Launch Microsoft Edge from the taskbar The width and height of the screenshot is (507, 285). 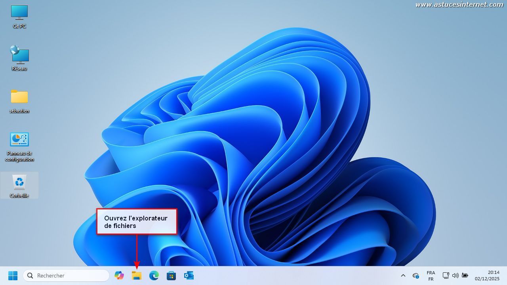point(154,275)
